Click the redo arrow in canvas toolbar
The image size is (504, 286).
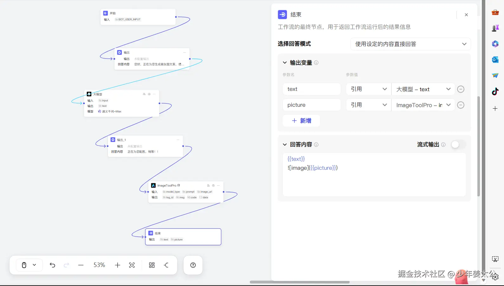67,265
